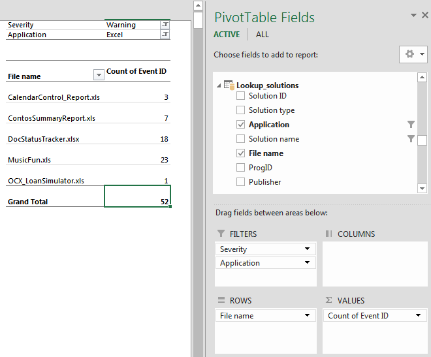The image size is (431, 357).
Task: Click the Tools gear icon in PivotTable Fields
Action: (409, 54)
